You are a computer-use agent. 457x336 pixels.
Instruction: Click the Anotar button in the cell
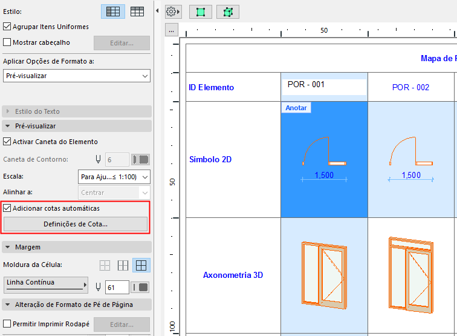pyautogui.click(x=296, y=108)
